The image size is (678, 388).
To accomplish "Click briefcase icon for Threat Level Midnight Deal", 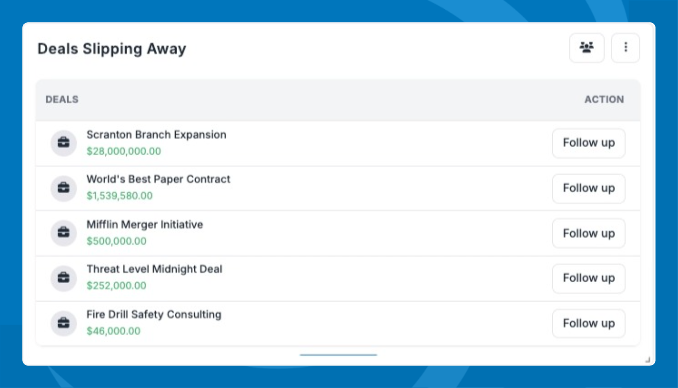I will (x=63, y=278).
